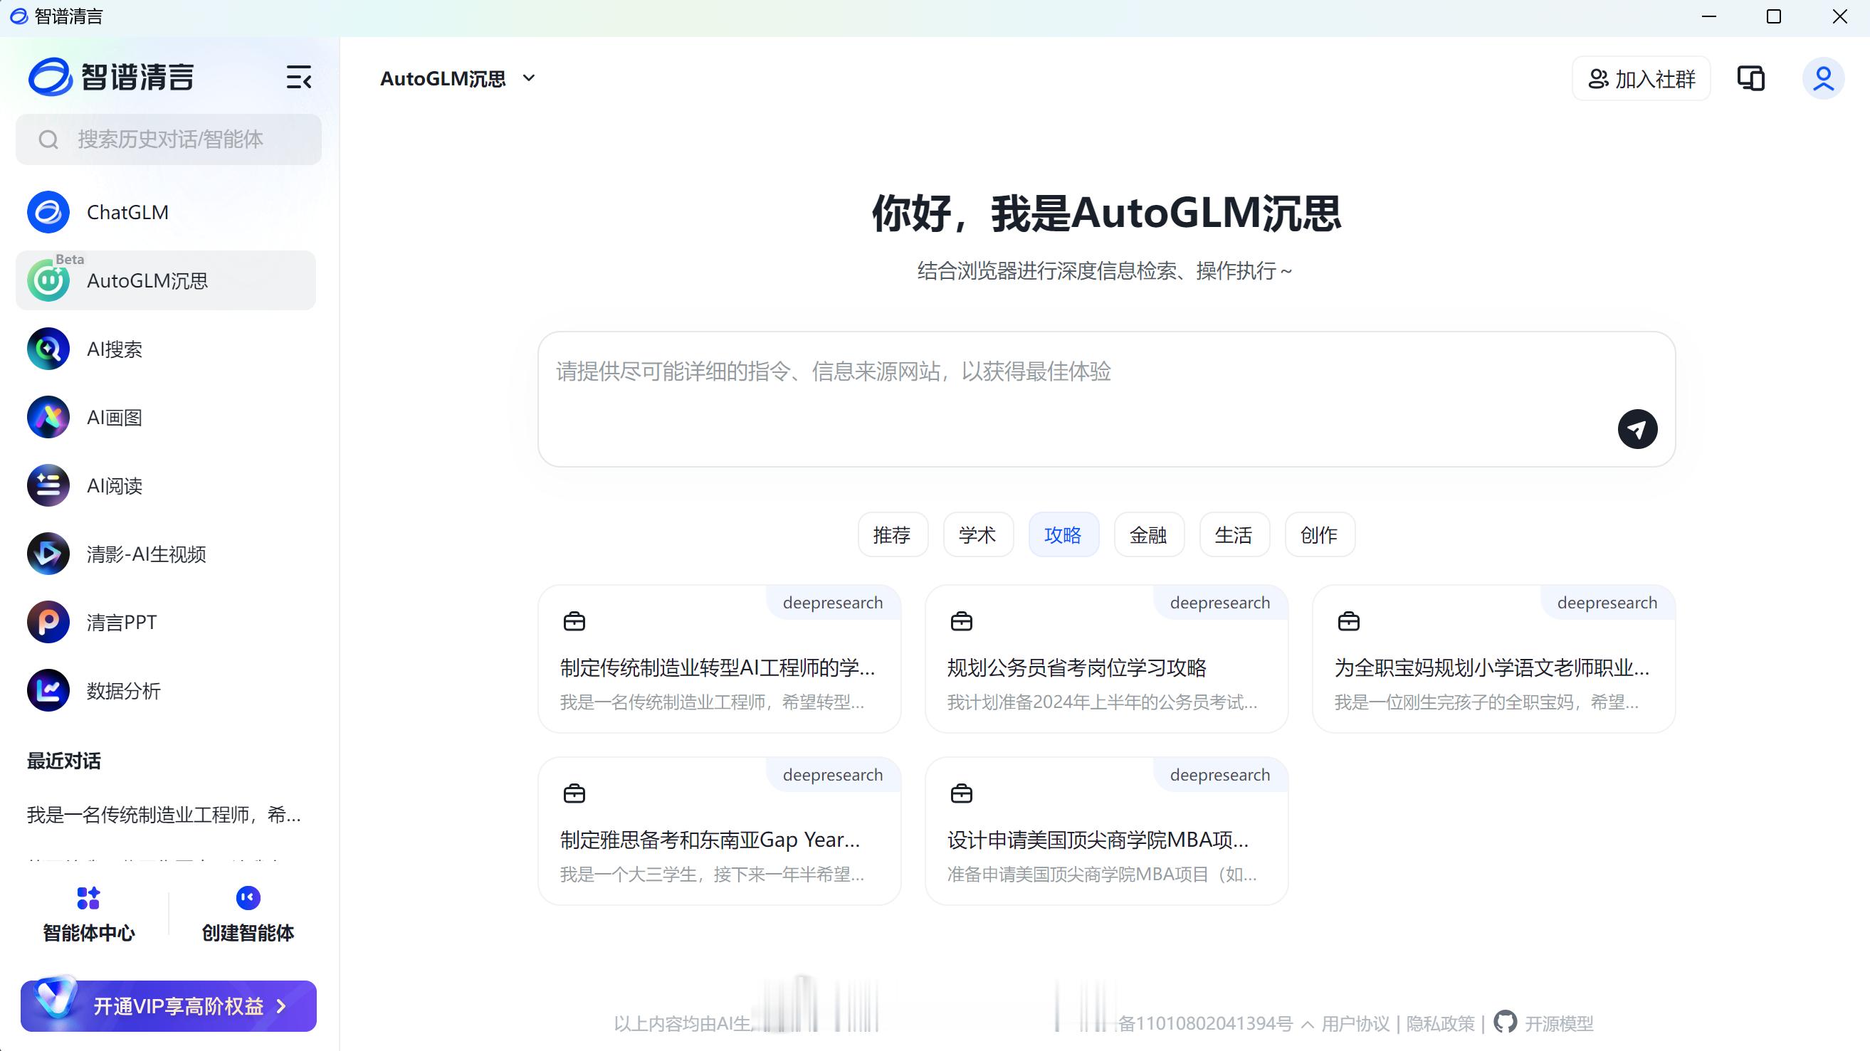The image size is (1870, 1051).
Task: Open the 数据分析 assistant
Action: [x=166, y=690]
